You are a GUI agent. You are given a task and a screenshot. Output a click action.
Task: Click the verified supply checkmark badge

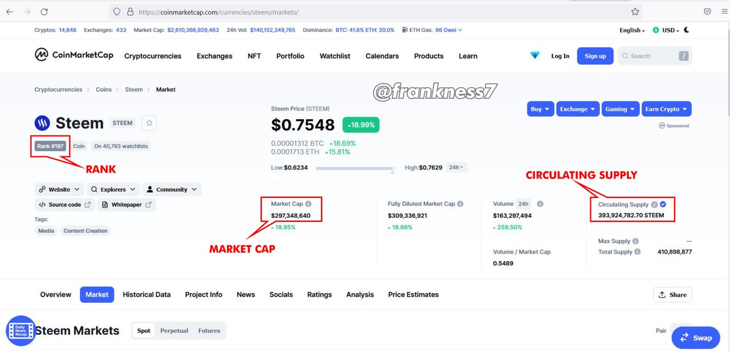coord(663,204)
